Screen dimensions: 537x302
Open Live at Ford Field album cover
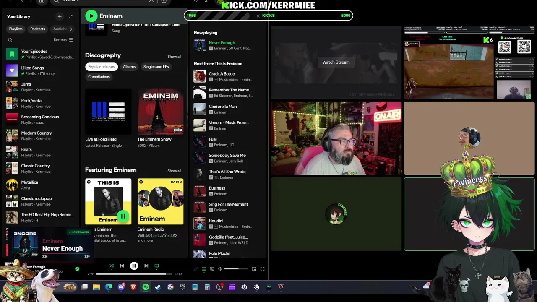click(108, 111)
